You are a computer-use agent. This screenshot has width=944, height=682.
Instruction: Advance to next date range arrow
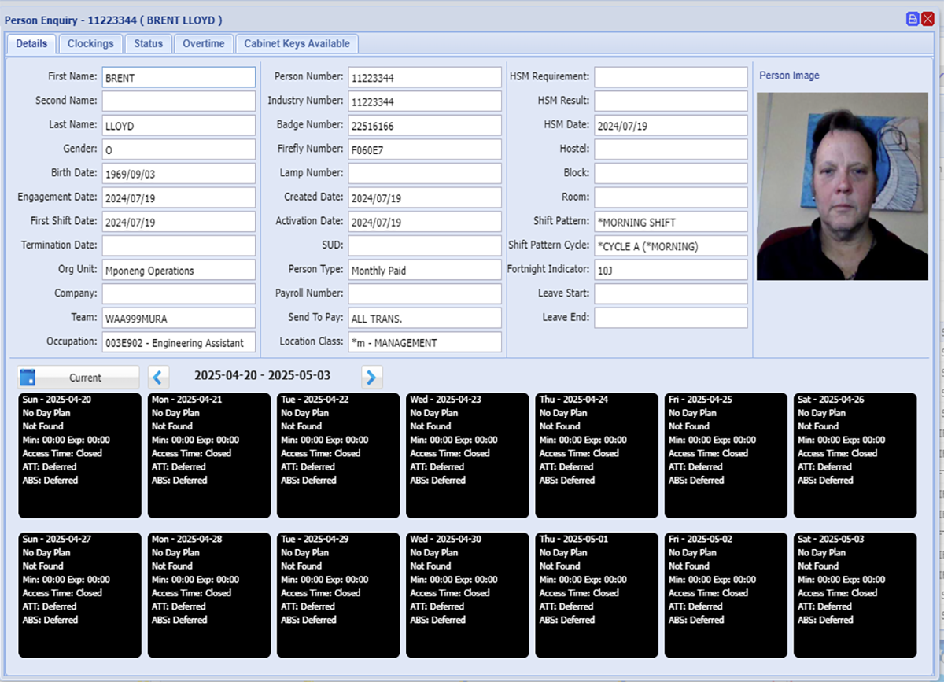click(x=371, y=378)
